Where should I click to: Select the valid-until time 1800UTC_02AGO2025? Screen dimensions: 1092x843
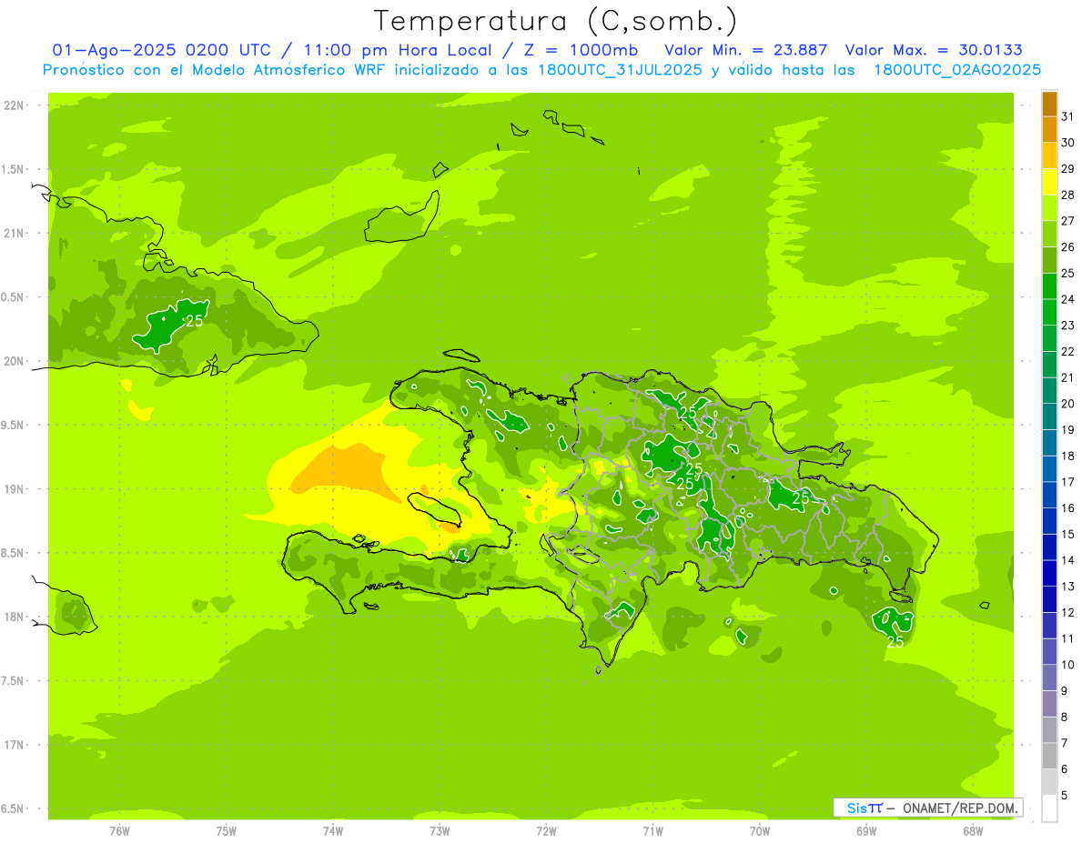[x=957, y=69]
